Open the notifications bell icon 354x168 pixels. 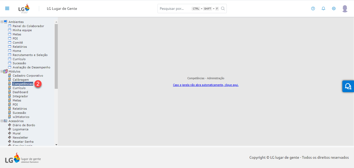coord(323,9)
